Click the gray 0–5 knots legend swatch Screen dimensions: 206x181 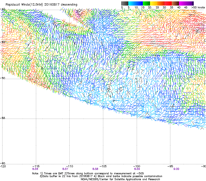pyautogui.click(x=125, y=3)
